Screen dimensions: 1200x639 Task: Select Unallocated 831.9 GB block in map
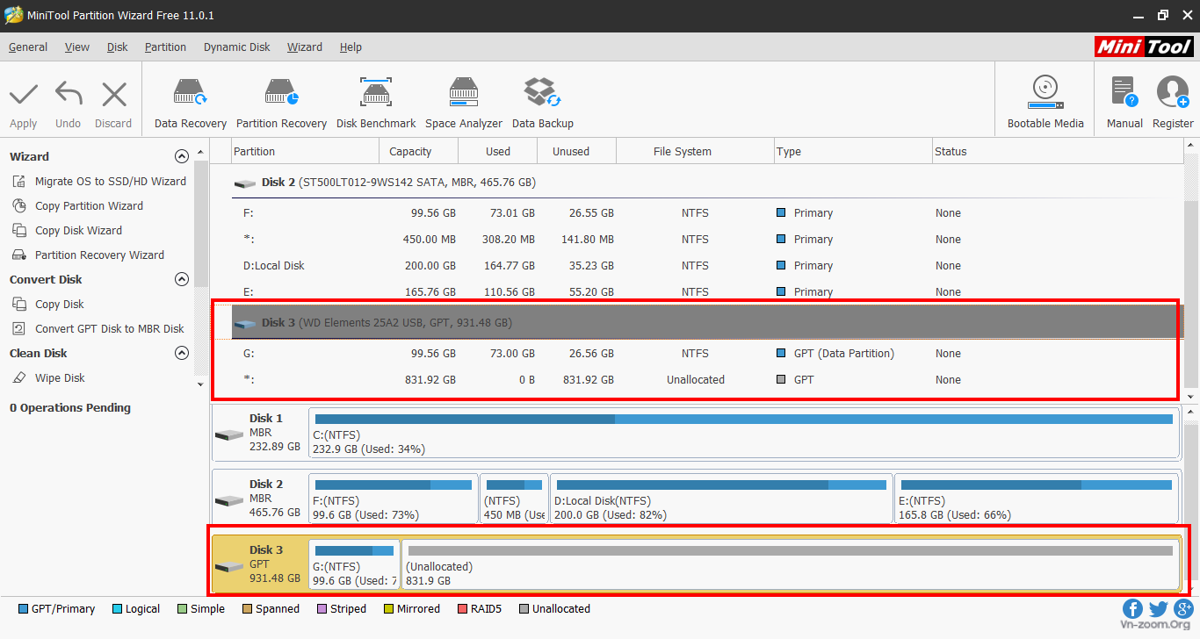pyautogui.click(x=791, y=564)
